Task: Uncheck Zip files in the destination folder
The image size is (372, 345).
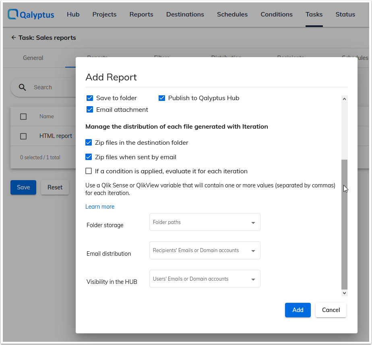Action: click(x=88, y=142)
